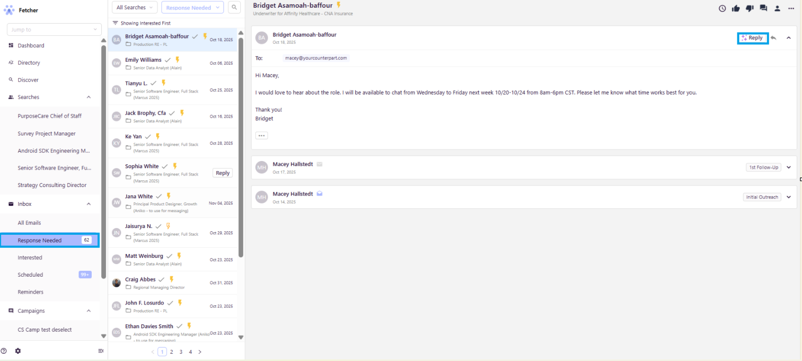
Task: Click the BA avatar in the email header
Action: 262,38
